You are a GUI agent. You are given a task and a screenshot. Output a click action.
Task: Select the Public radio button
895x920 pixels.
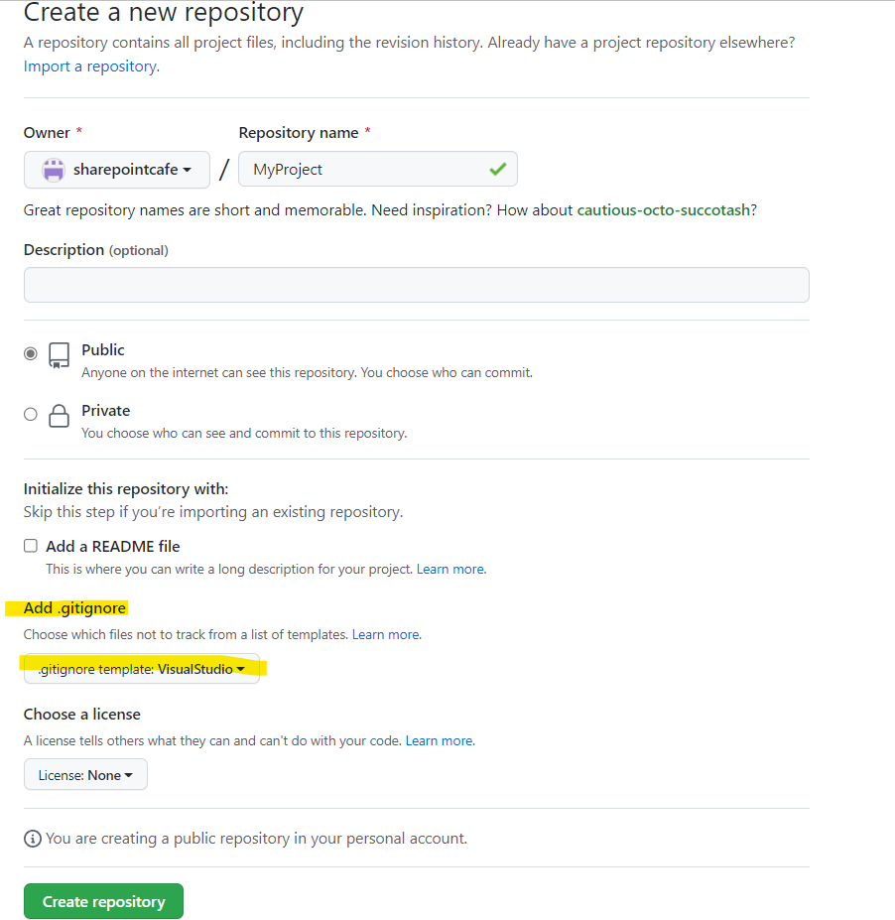[31, 353]
